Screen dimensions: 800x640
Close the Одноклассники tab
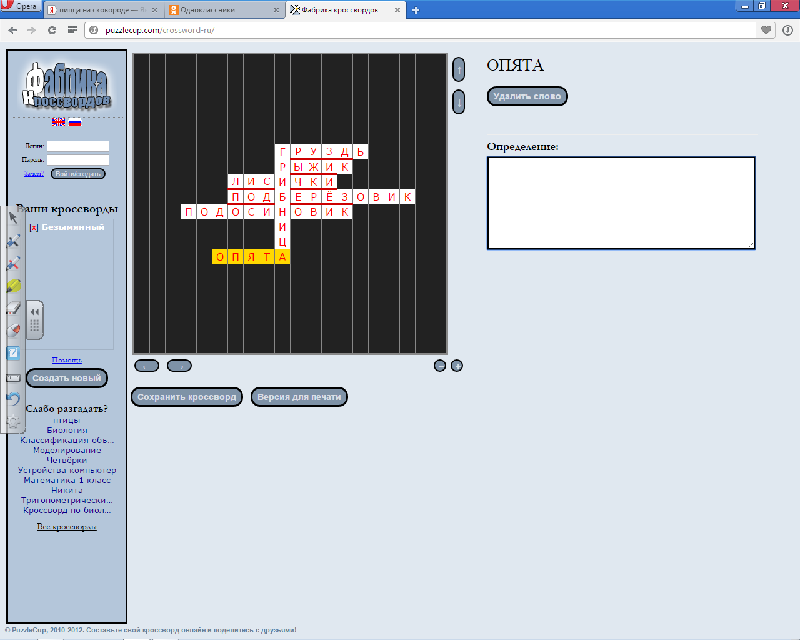click(x=277, y=10)
